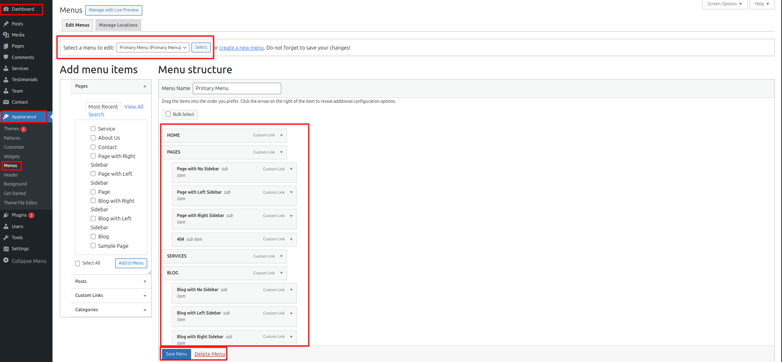Screen dimensions: 782x362
Task: Click the Comments bubble icon
Action: (x=6, y=57)
